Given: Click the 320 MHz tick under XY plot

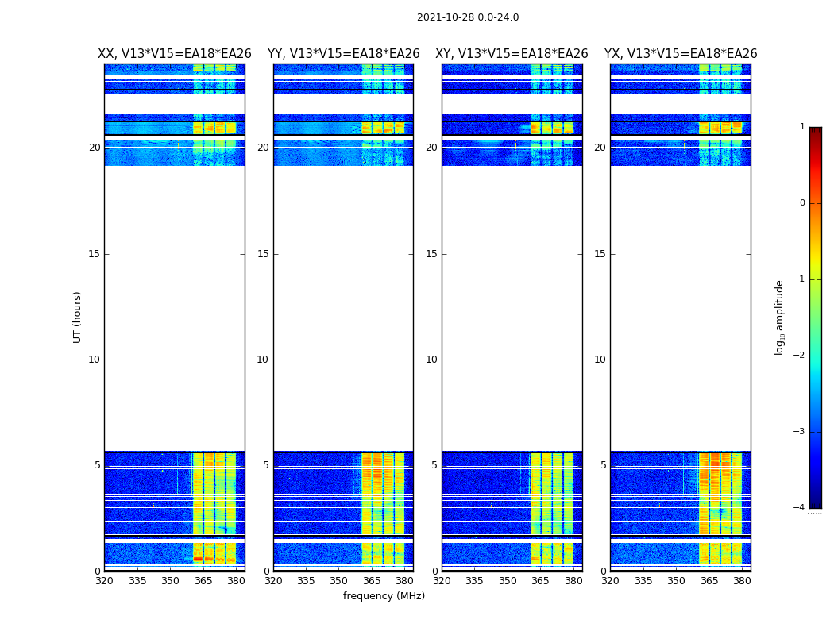Looking at the screenshot, I should pyautogui.click(x=442, y=581).
